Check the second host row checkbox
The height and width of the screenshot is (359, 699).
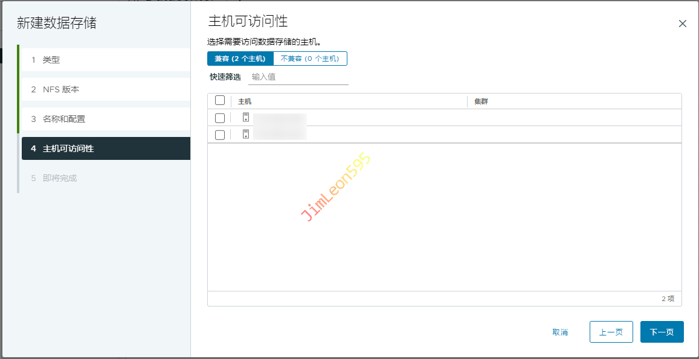(220, 135)
